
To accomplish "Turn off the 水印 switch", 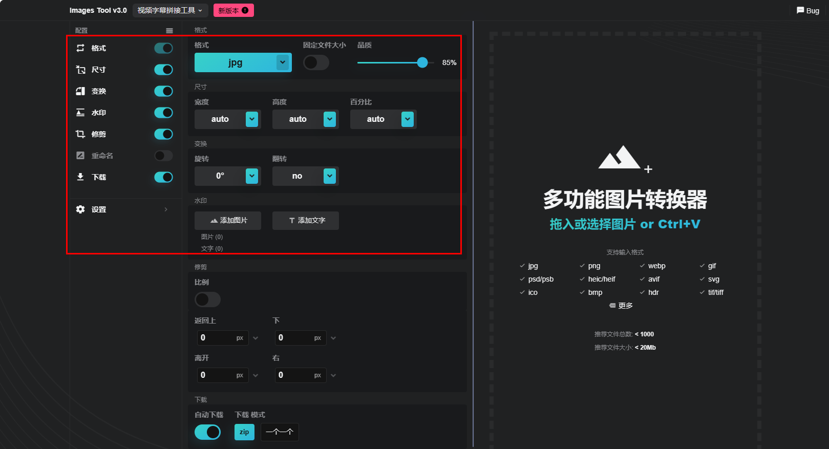I will [x=164, y=113].
